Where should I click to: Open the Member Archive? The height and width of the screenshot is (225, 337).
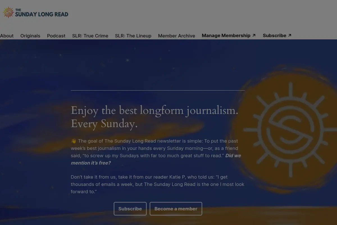click(177, 36)
